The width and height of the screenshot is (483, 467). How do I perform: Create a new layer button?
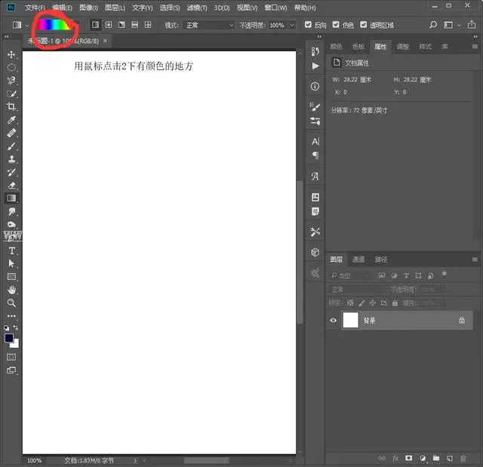click(450, 458)
